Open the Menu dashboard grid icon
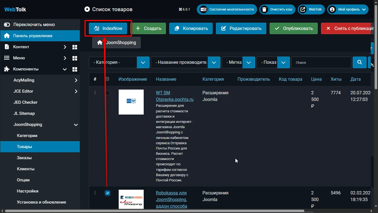The width and height of the screenshot is (378, 213). click(x=74, y=58)
